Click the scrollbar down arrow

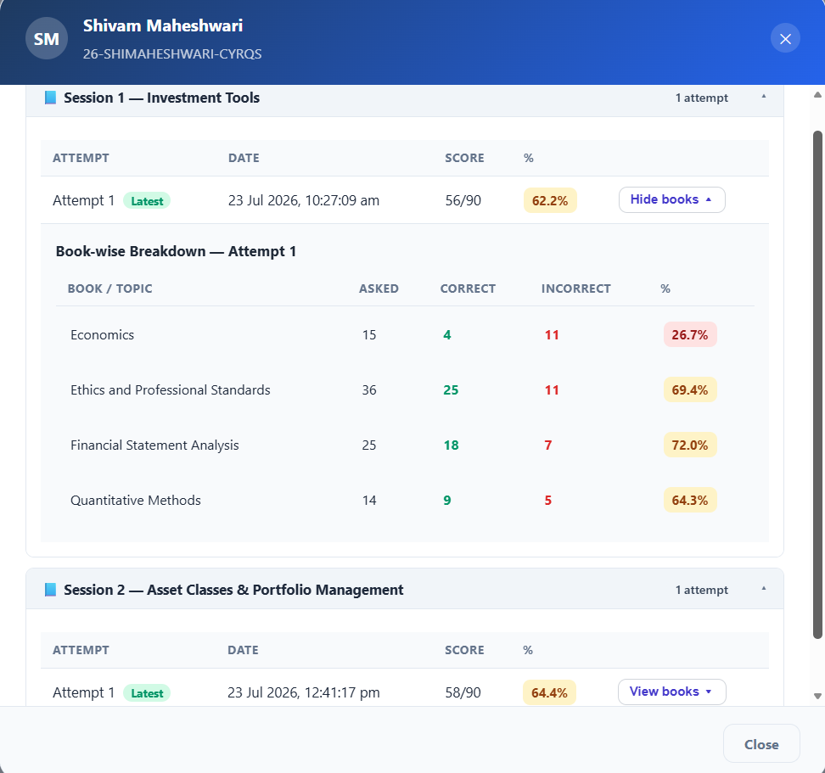817,697
